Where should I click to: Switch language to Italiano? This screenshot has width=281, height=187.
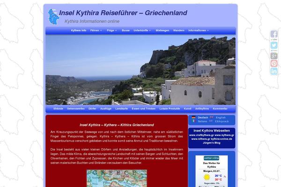202,122
